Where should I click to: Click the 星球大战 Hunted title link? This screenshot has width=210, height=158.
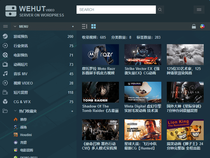(x=141, y=146)
